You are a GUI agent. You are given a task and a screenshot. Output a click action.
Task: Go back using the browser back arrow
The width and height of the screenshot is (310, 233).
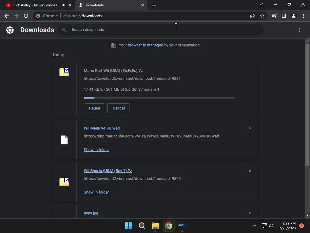tap(7, 16)
